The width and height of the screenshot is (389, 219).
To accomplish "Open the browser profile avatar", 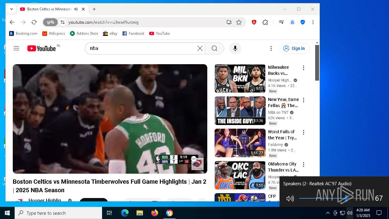I will [x=292, y=22].
